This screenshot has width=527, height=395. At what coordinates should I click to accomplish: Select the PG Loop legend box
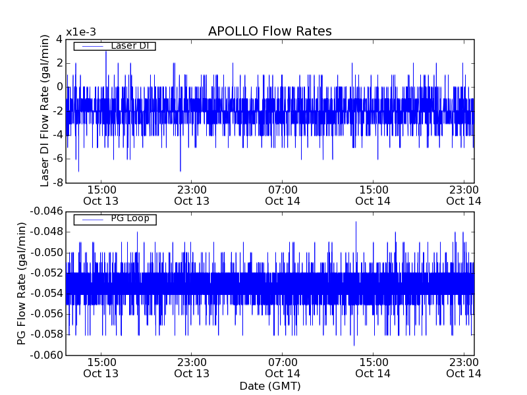pyautogui.click(x=114, y=219)
